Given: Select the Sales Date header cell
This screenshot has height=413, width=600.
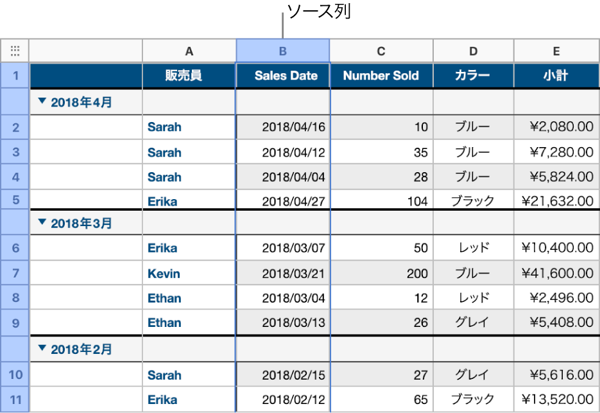Looking at the screenshot, I should click(282, 75).
